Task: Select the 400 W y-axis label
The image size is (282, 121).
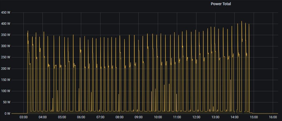Action: (x=5, y=24)
